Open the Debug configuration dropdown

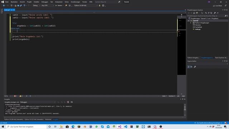click(36, 6)
